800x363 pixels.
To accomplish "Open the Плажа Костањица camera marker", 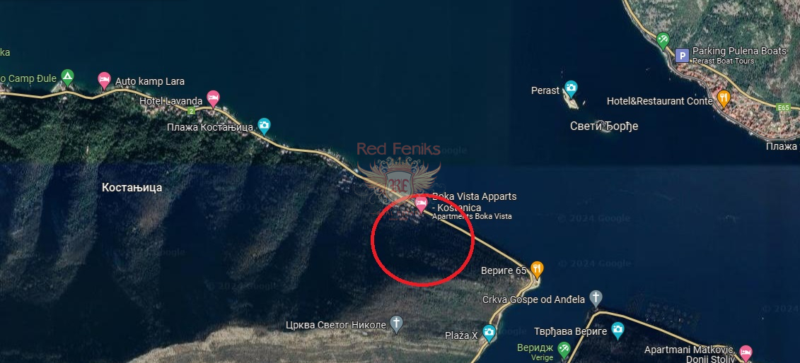I will pos(264,125).
